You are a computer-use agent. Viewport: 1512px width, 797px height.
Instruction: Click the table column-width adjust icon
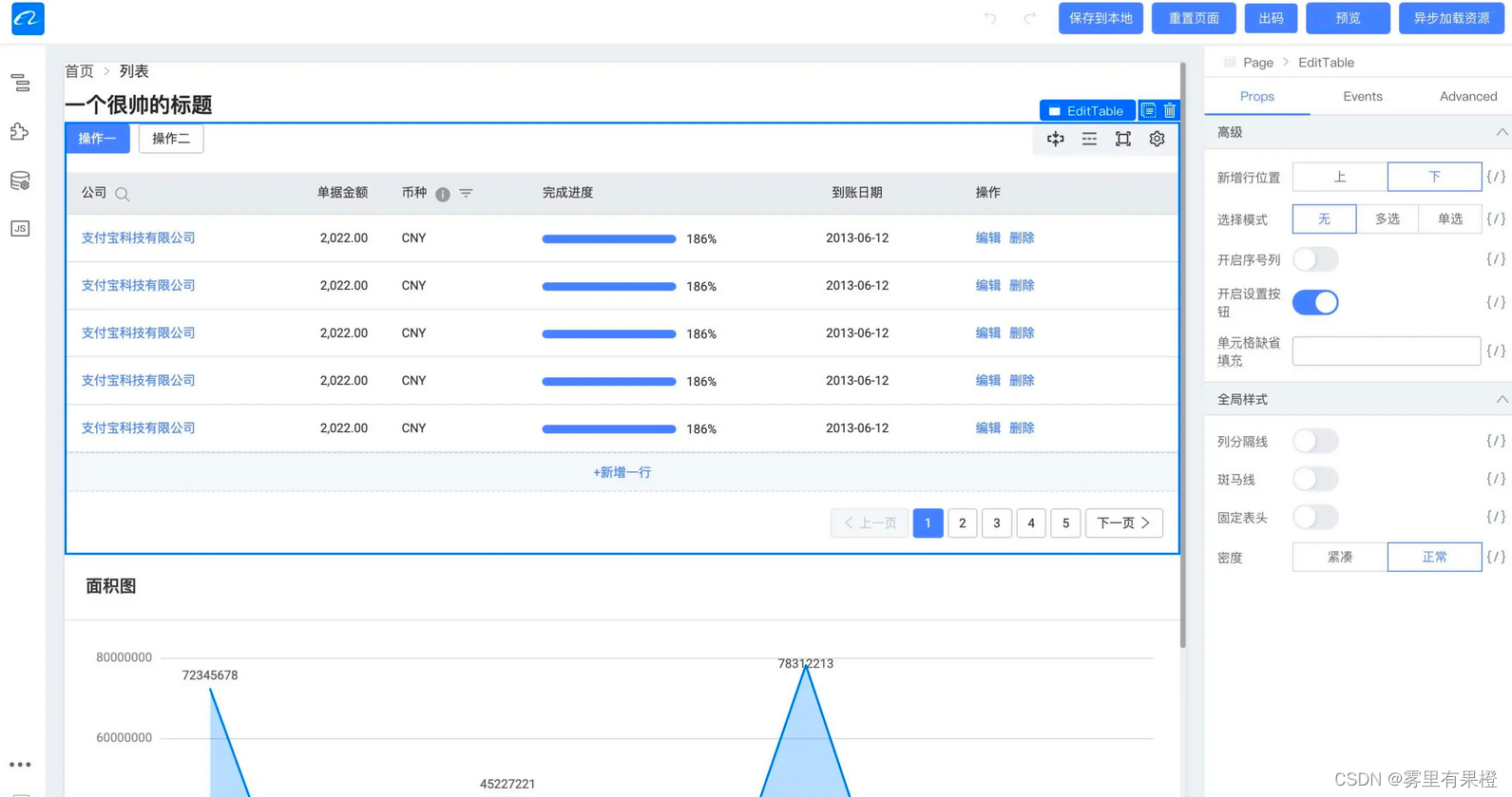[1056, 139]
